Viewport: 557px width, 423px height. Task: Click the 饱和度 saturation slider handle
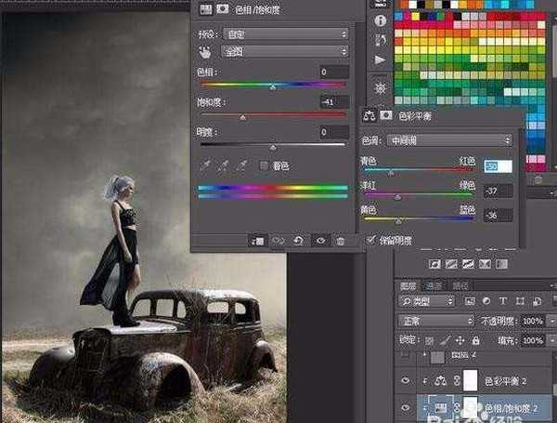point(243,117)
